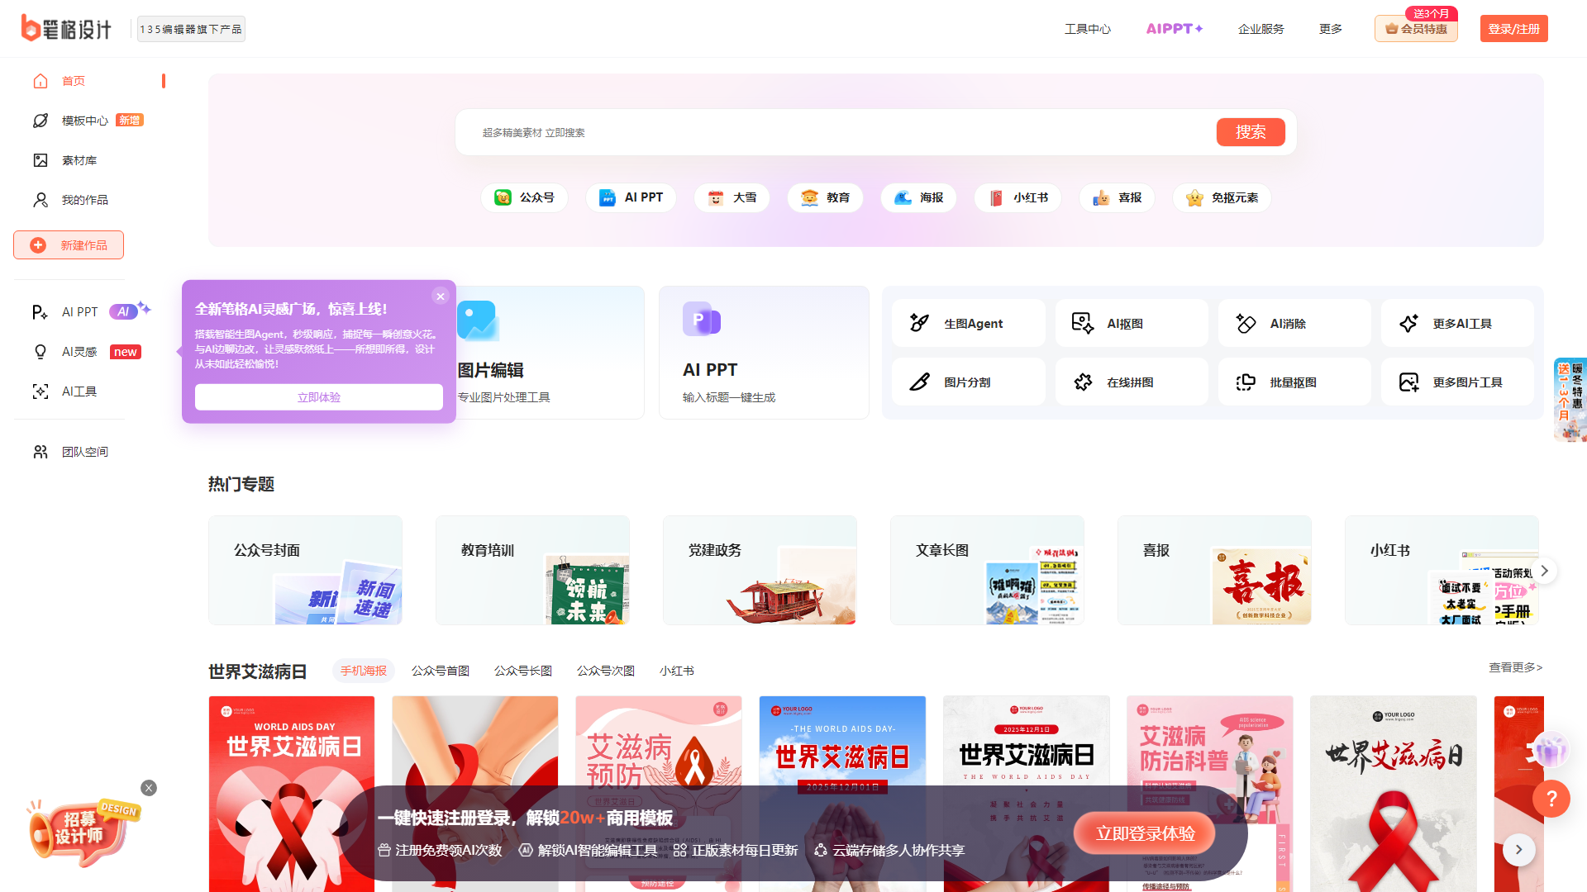Open 我的作品 in the sidebar
Screen dimensions: 1587x892
coord(84,199)
